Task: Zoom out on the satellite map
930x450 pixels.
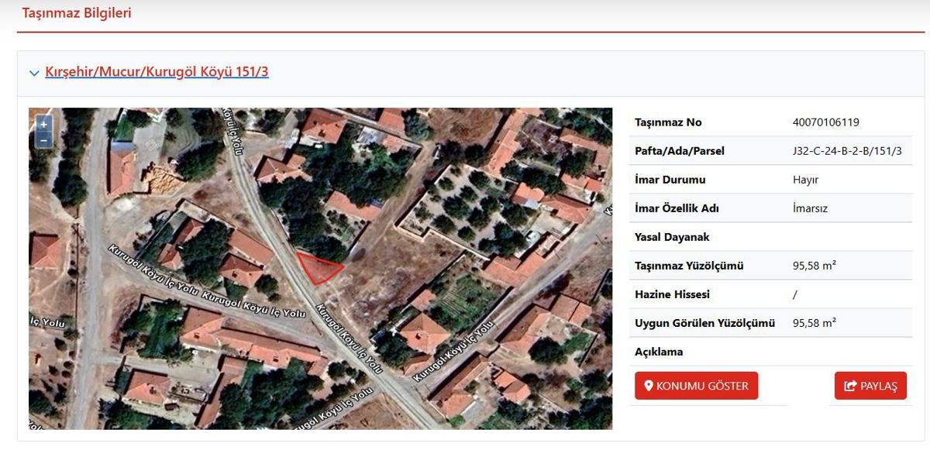Action: [44, 140]
